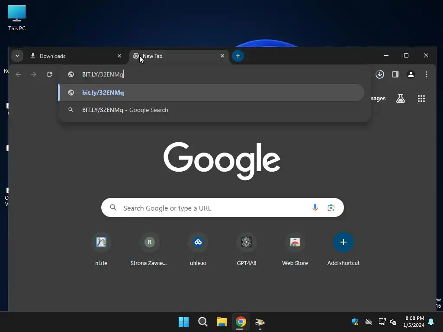Viewport: 443px width, 332px height.
Task: Open the Web Store shortcut
Action: [295, 249]
